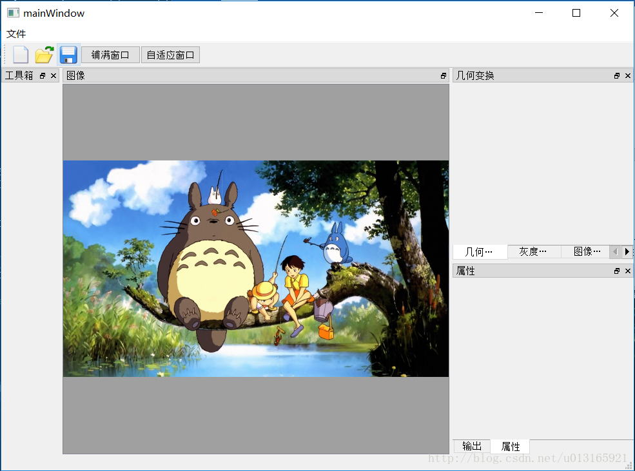
Task: Close the 工具箱 panel
Action: tap(54, 75)
